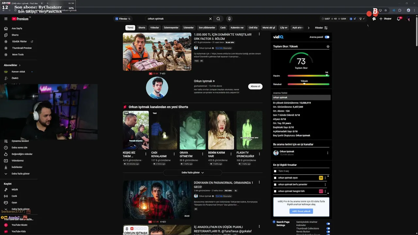The width and height of the screenshot is (418, 235).
Task: Select the Videolar filter chip
Action: click(x=154, y=28)
